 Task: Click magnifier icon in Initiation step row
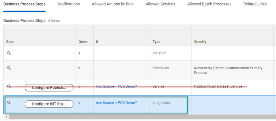tap(9, 53)
